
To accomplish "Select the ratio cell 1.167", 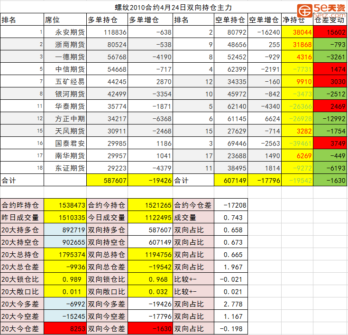I will (x=231, y=316).
